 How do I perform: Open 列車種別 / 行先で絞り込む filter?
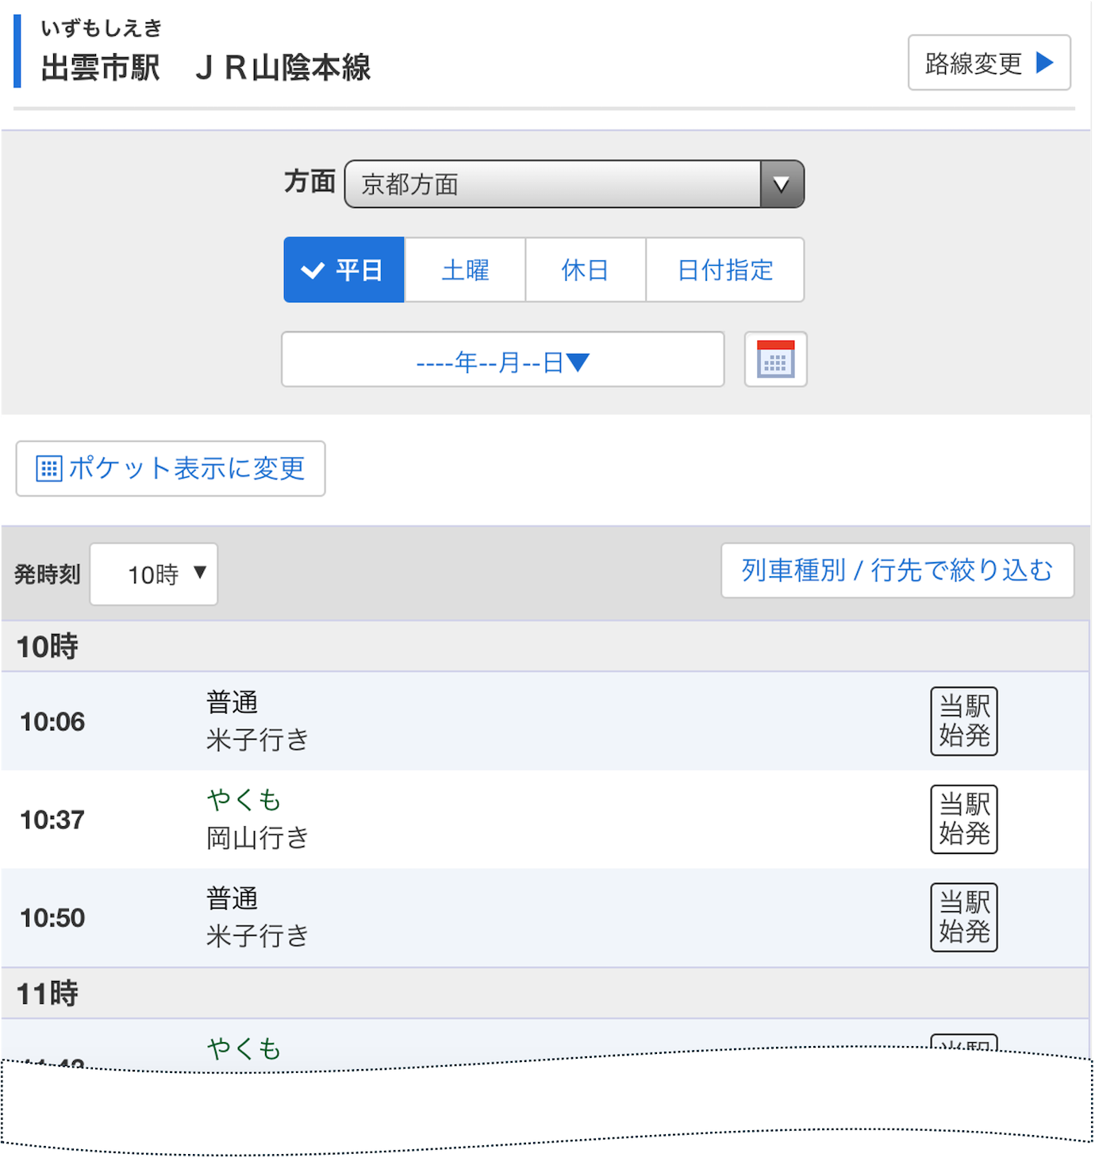click(x=897, y=571)
